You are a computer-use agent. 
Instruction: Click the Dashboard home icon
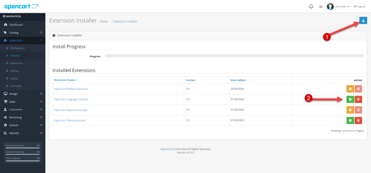pyautogui.click(x=5, y=25)
